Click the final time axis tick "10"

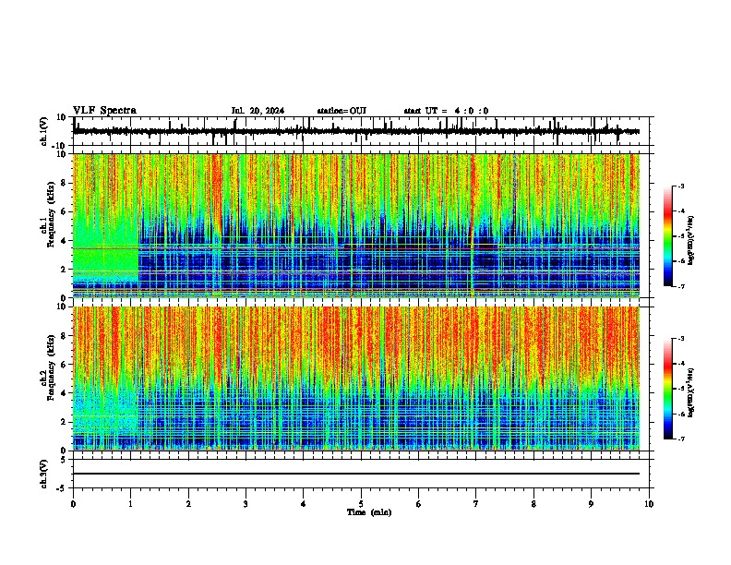pos(649,504)
